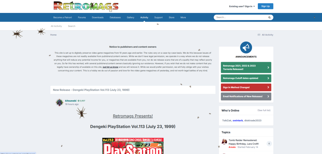Open Email Notifications announcement arrow
322x154 pixels.
[268, 96]
